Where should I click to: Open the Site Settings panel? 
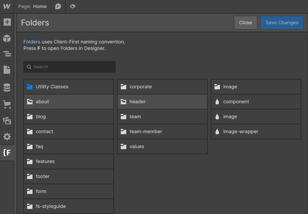point(7,137)
